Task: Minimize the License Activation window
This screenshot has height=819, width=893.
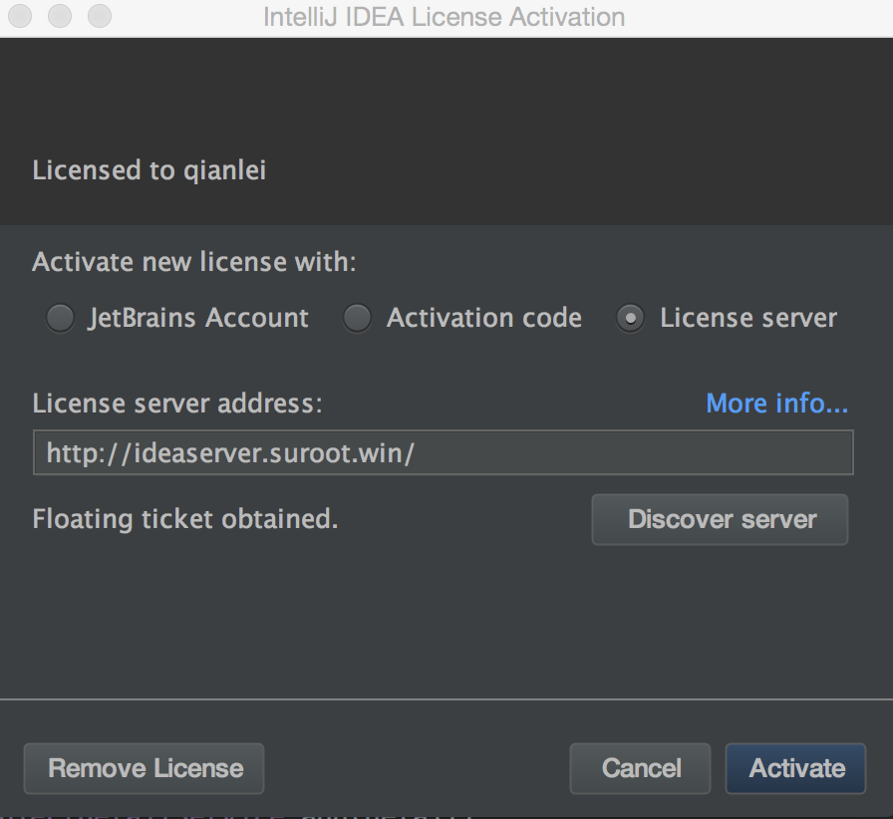Action: (60, 16)
